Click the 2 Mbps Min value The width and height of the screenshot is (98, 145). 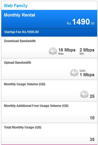coord(87,51)
